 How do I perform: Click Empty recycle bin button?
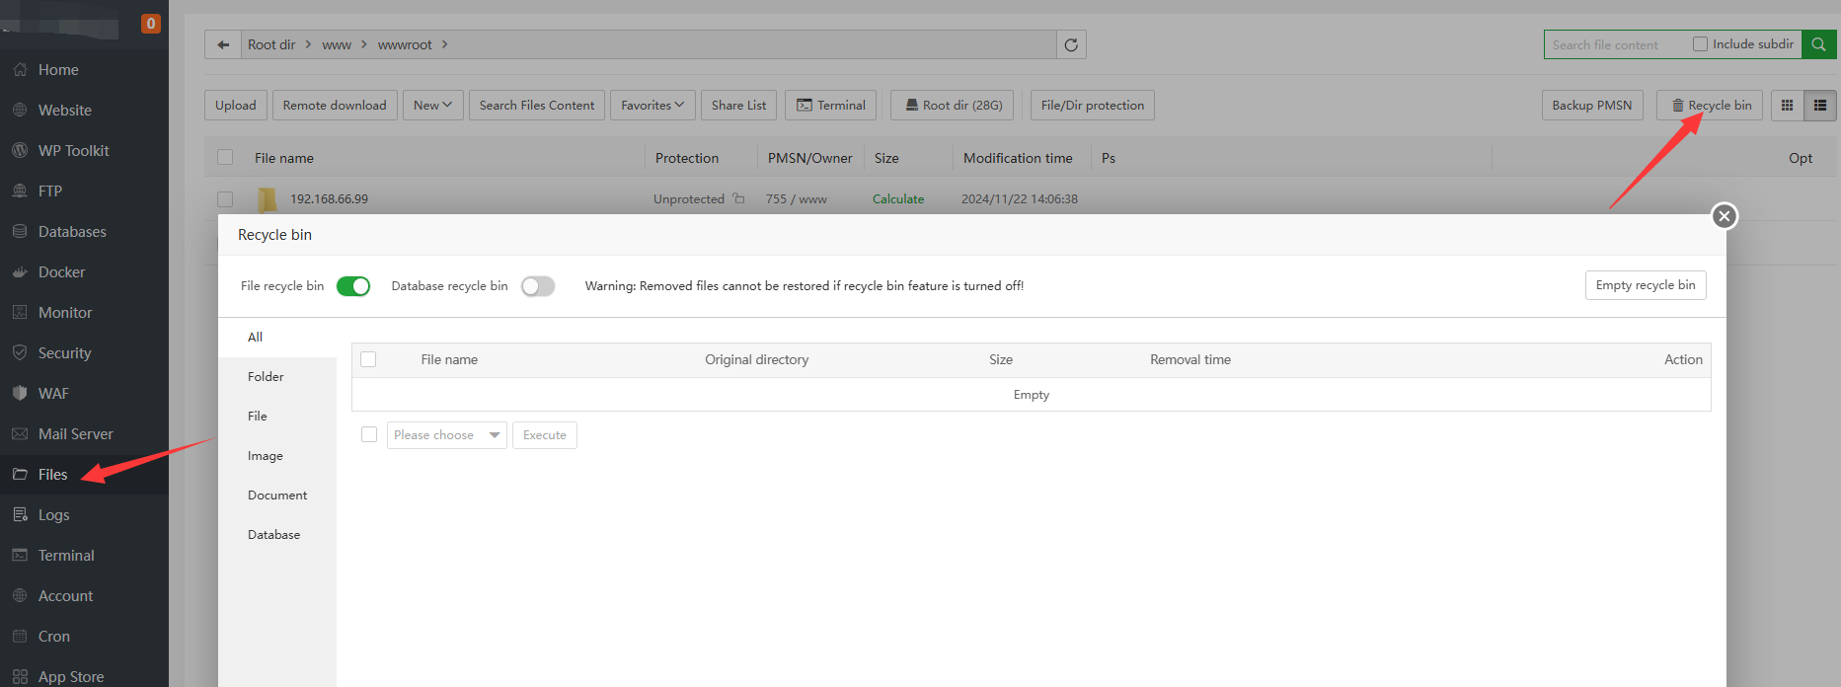coord(1646,285)
